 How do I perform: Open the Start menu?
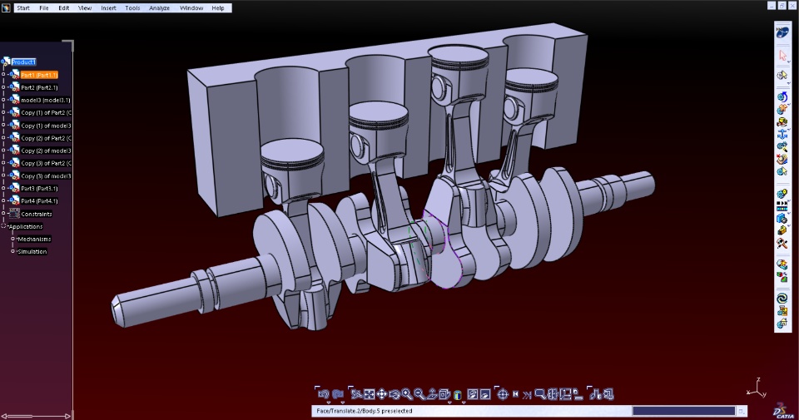pyautogui.click(x=23, y=7)
